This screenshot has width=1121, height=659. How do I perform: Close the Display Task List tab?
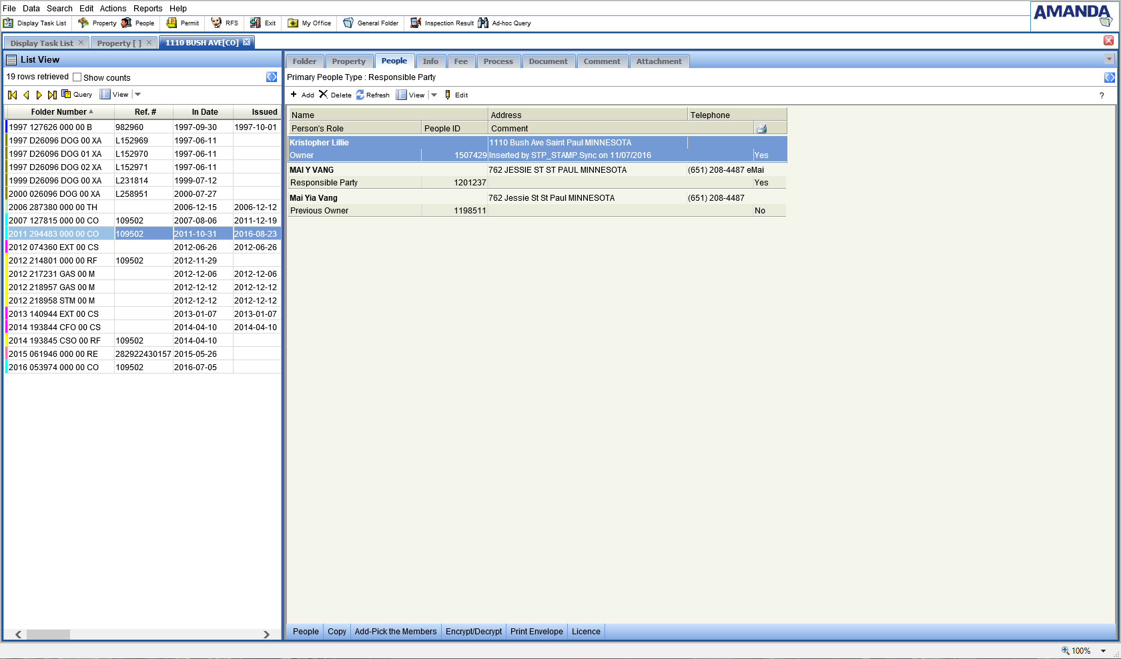tap(81, 43)
